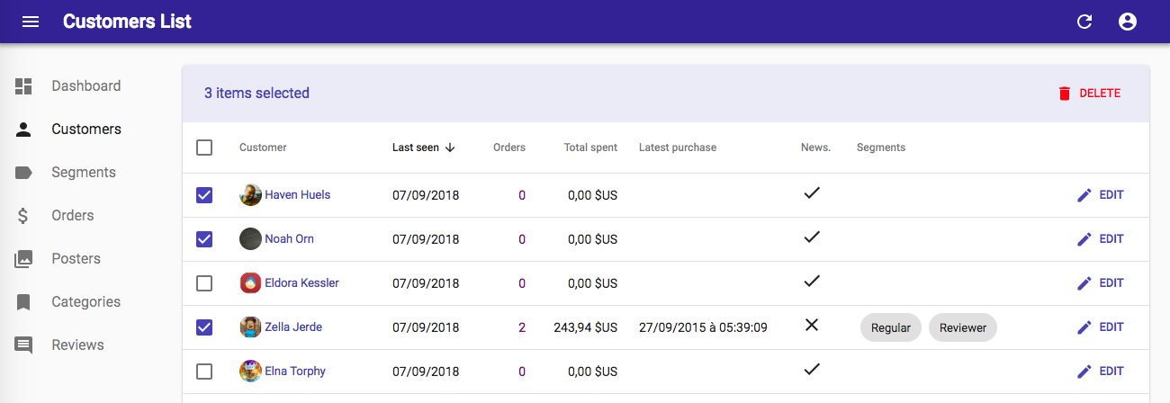Click the pencil icon in Haven Huels row
1170x403 pixels.
(1084, 195)
